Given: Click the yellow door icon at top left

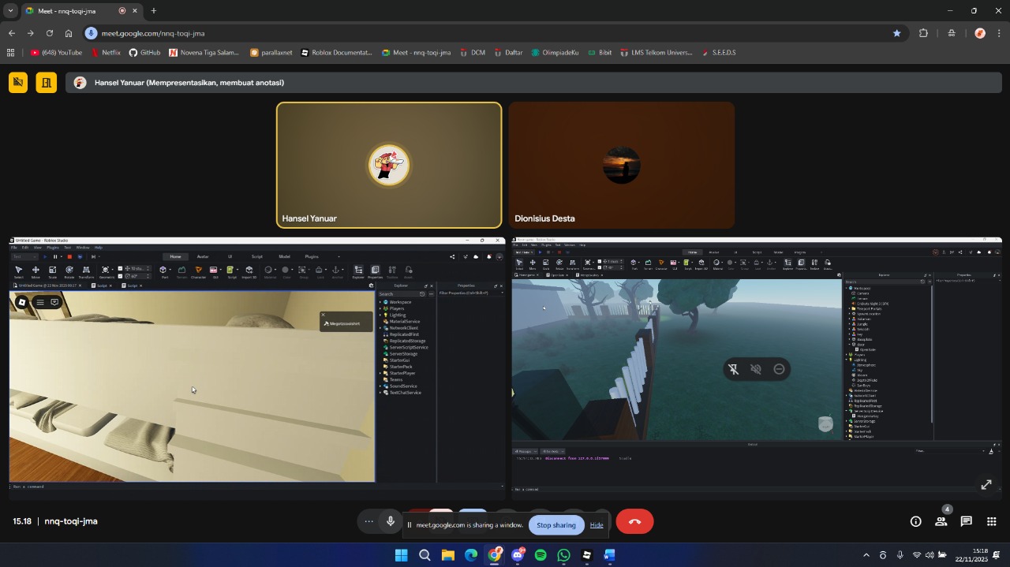Looking at the screenshot, I should click(x=46, y=83).
